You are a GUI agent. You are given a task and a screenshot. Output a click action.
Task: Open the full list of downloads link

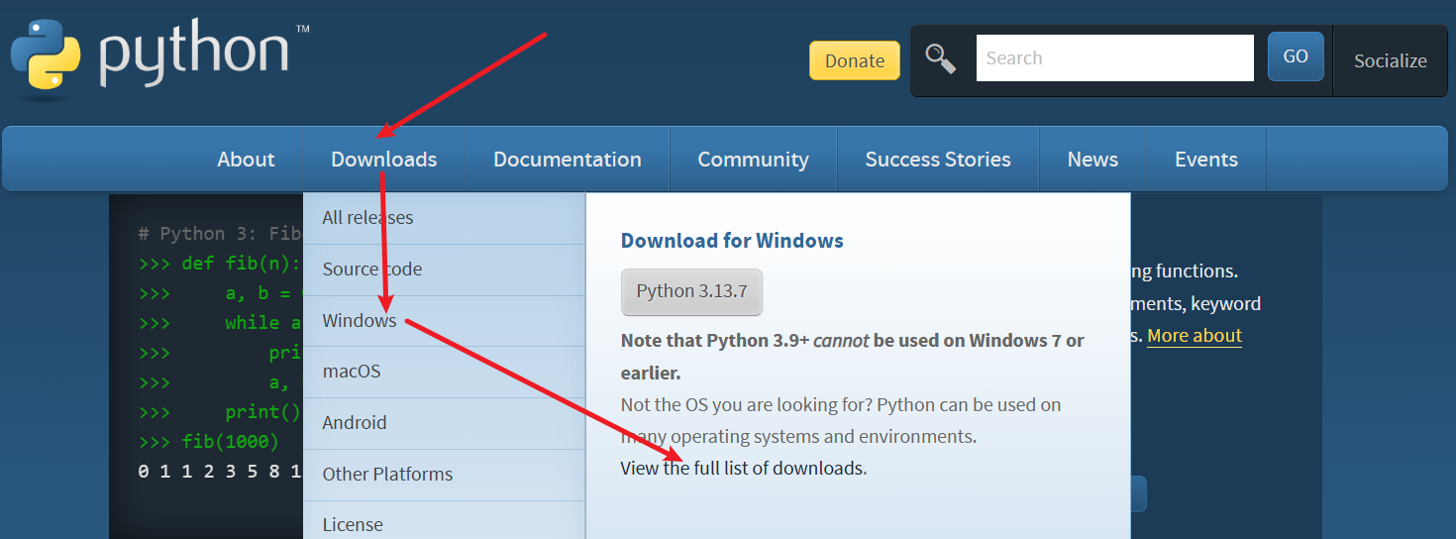tap(744, 469)
